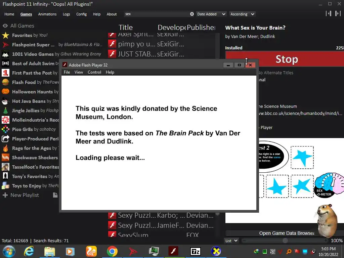This screenshot has width=344, height=258.
Task: Click the taskbar clock 5:03 PM
Action: coord(328,249)
